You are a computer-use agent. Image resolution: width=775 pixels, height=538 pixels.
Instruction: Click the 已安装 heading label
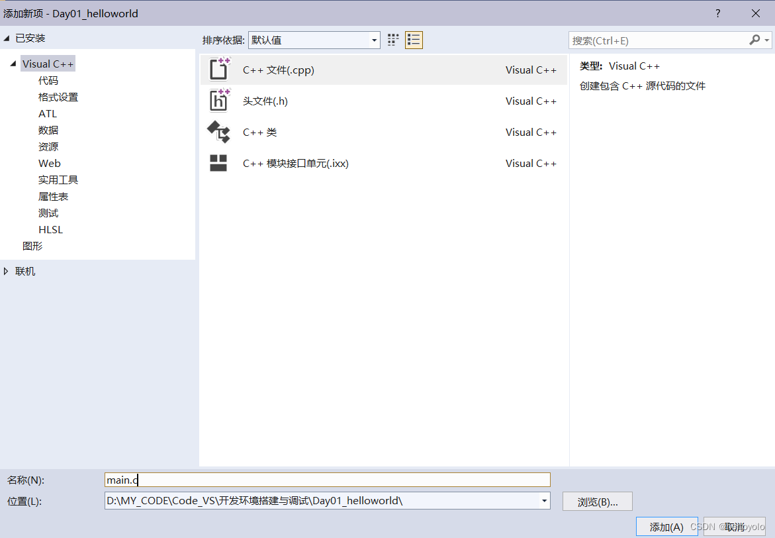[x=30, y=38]
